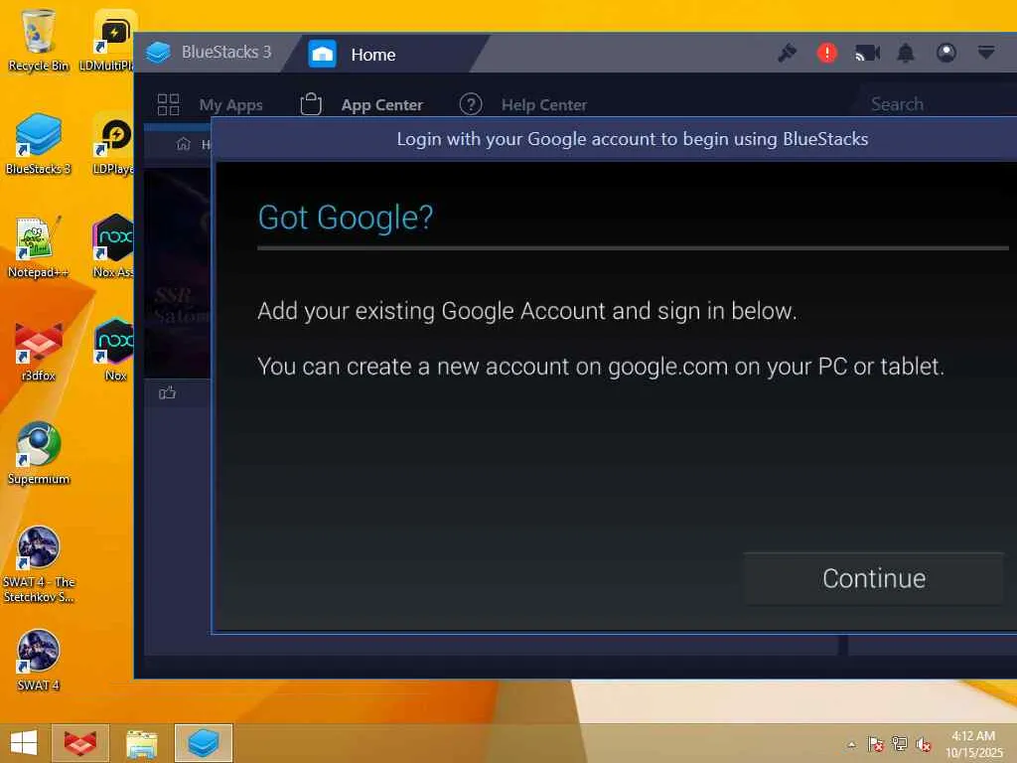The image size is (1017, 763).
Task: Click the Help Center question mark icon
Action: click(471, 104)
